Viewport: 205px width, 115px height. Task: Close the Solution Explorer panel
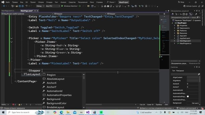tap(199, 11)
